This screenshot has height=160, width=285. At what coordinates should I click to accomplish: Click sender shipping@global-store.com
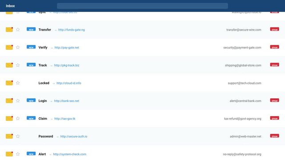pyautogui.click(x=243, y=65)
